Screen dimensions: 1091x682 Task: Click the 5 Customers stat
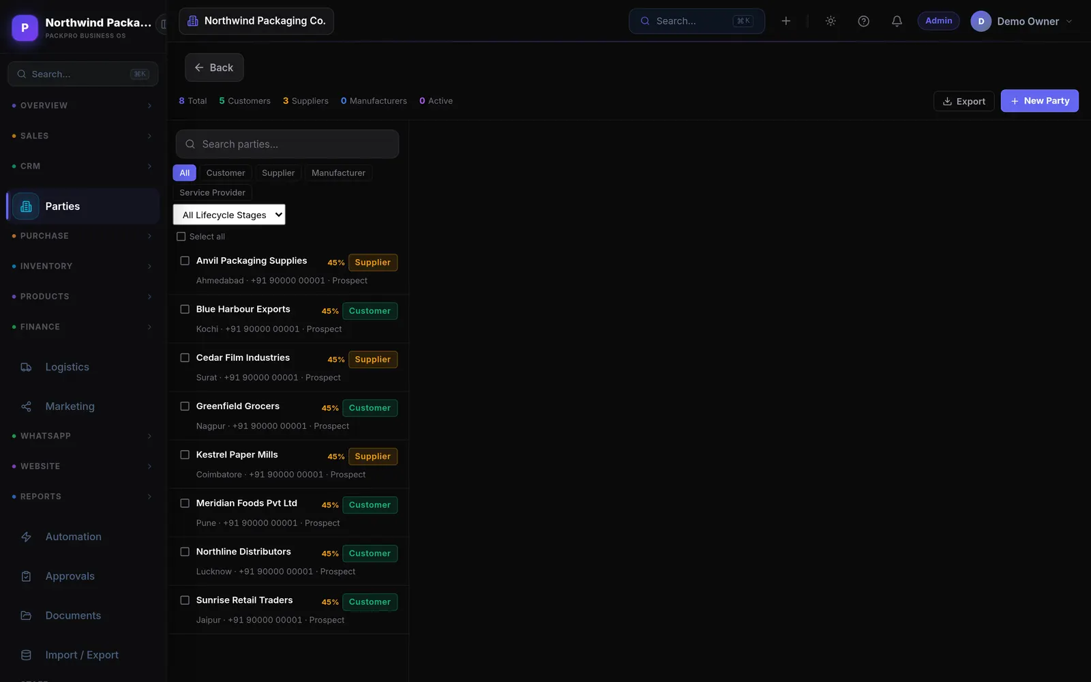245,101
